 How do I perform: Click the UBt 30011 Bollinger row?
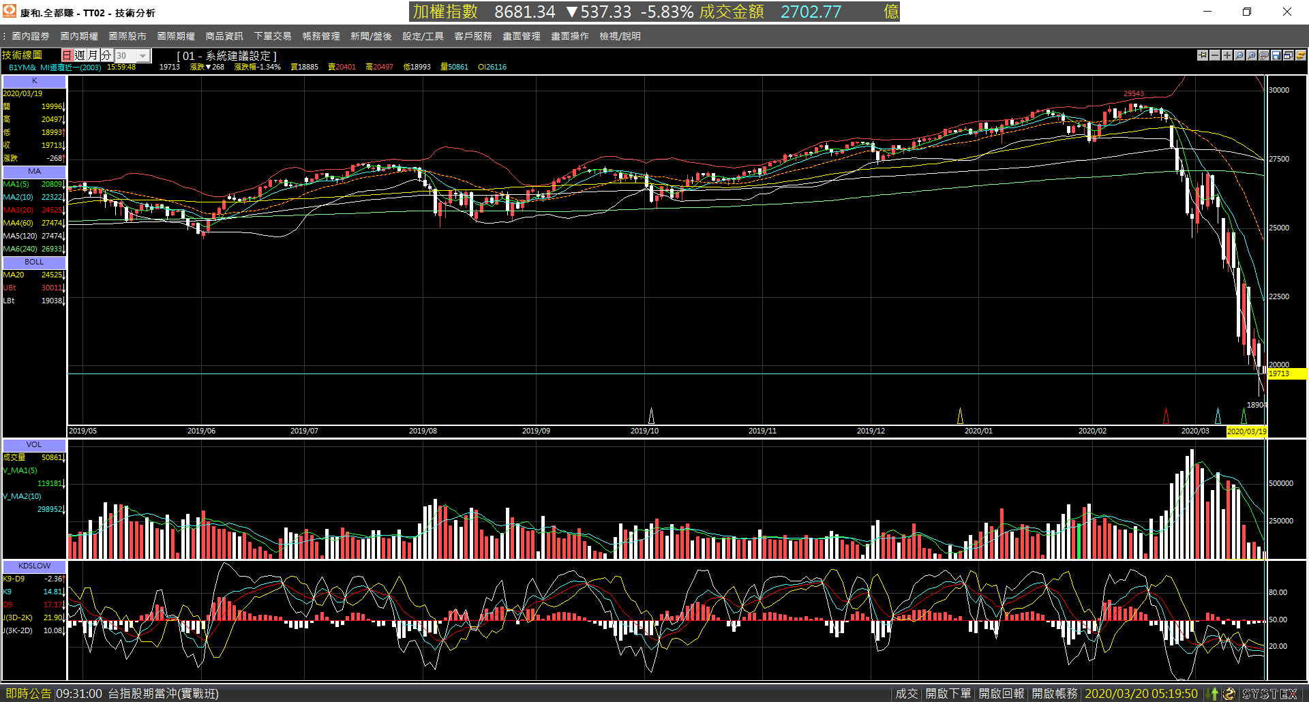(x=33, y=288)
